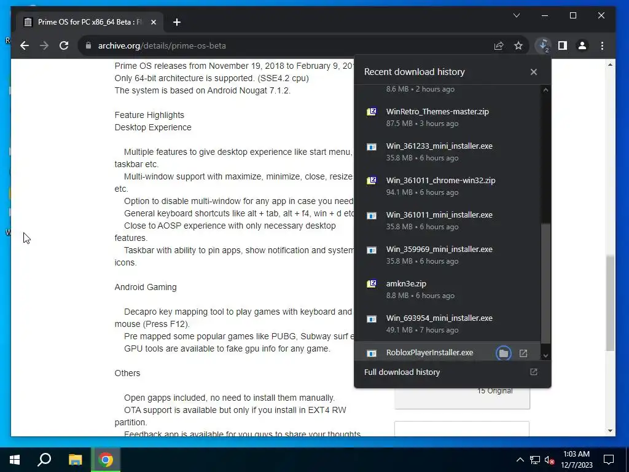Viewport: 629px width, 472px height.
Task: Click the download list scrollbar thumb
Action: [545, 283]
